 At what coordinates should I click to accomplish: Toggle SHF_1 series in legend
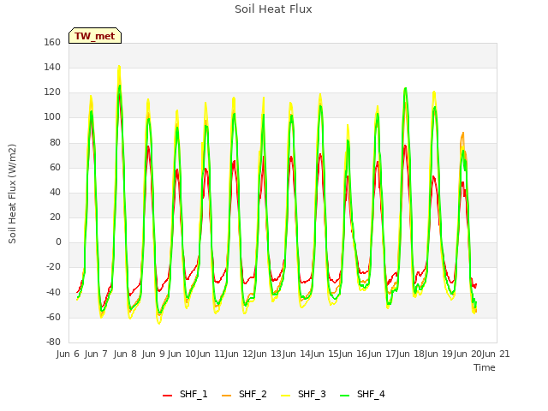click(185, 394)
